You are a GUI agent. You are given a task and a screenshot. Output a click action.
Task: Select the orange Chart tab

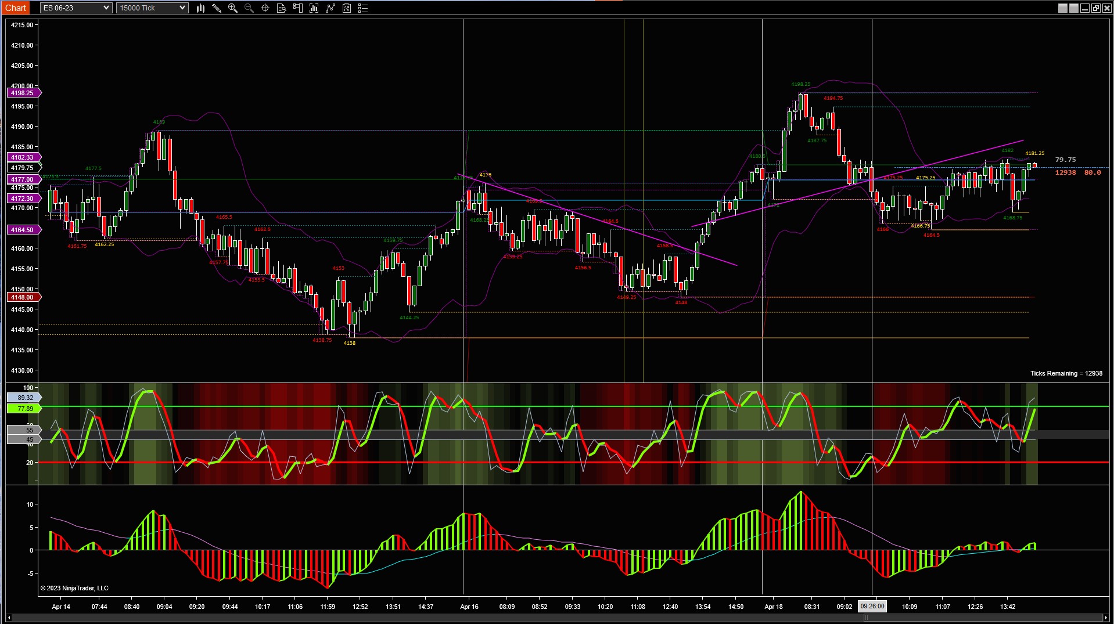tap(16, 8)
